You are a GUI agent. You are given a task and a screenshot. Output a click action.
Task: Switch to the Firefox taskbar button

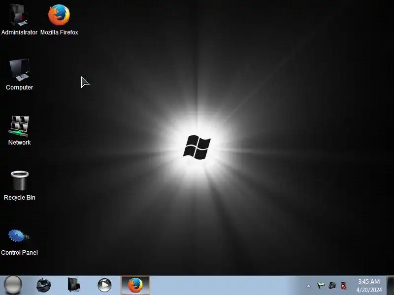(135, 285)
